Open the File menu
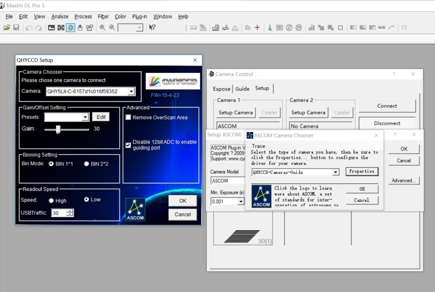 point(9,17)
